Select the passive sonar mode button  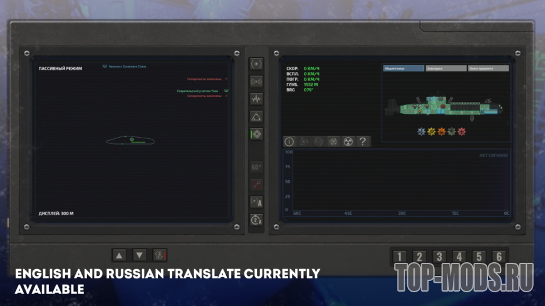(x=256, y=64)
